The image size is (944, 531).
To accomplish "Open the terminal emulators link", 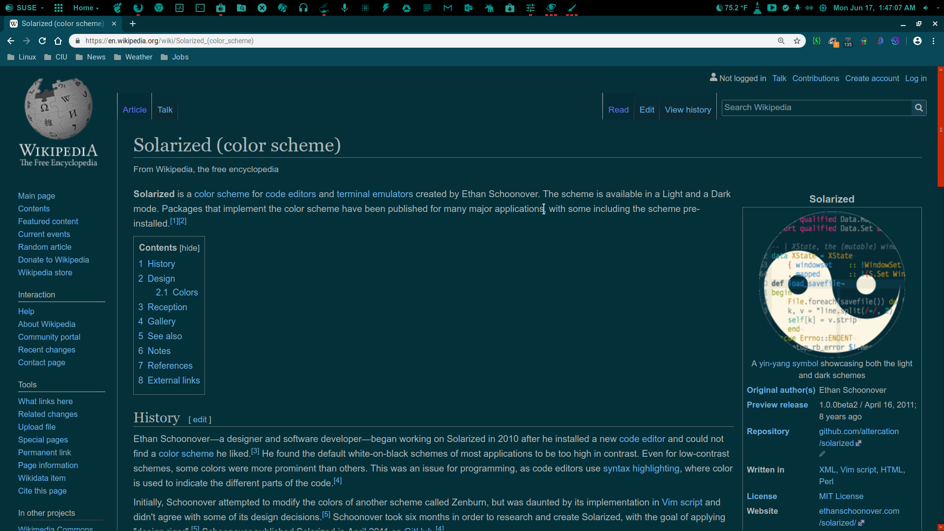I will pyautogui.click(x=375, y=194).
